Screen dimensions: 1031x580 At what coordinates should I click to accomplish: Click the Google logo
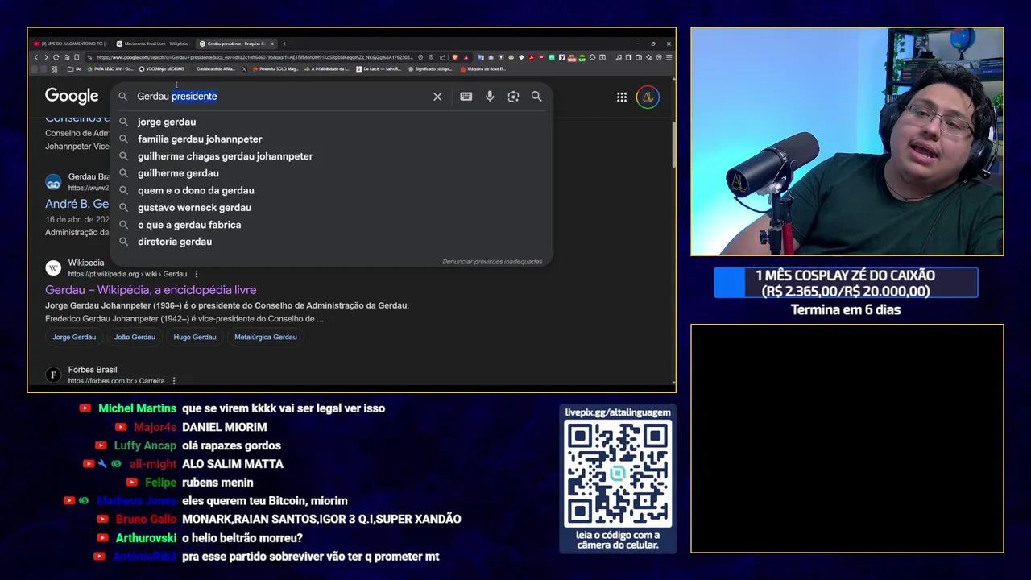click(72, 97)
